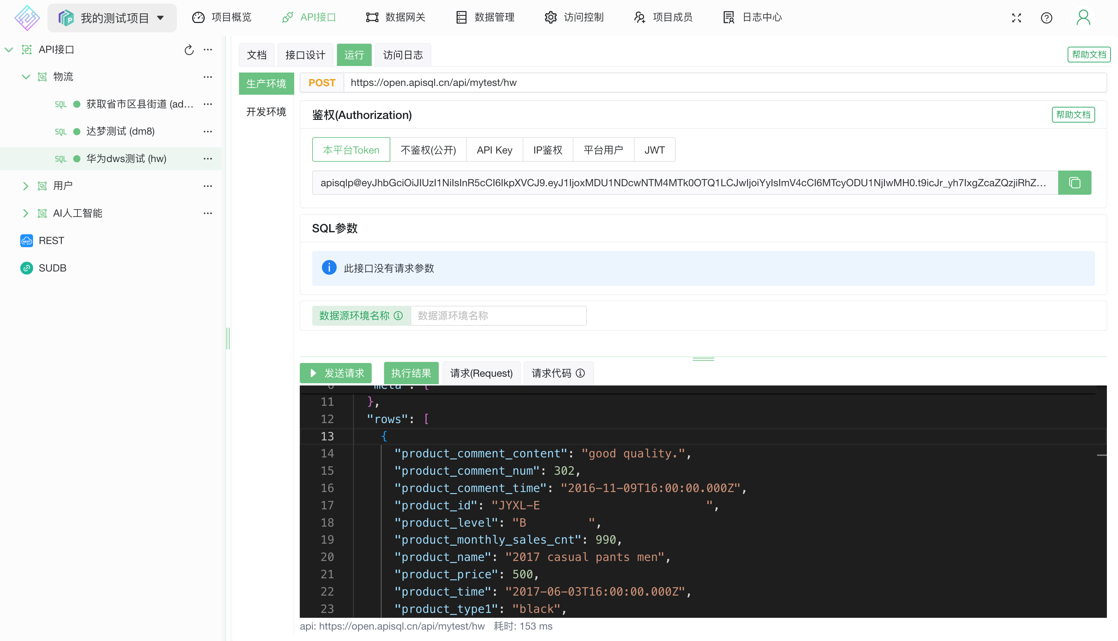Switch to the 访问日志 tab

click(x=403, y=55)
